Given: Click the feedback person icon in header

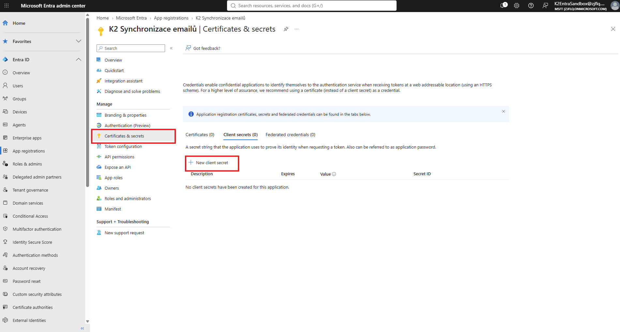Looking at the screenshot, I should pos(545,6).
